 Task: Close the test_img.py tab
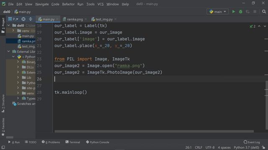coord(116,19)
